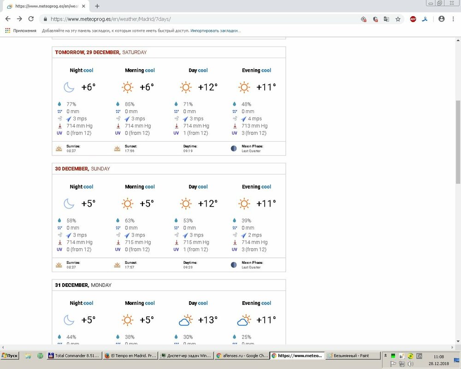Image resolution: width=461 pixels, height=369 pixels.
Task: Close the meteoprog browser tab
Action: click(83, 6)
